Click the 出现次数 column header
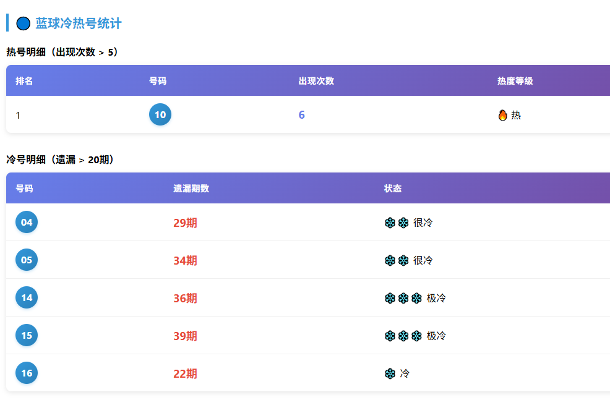 (316, 81)
